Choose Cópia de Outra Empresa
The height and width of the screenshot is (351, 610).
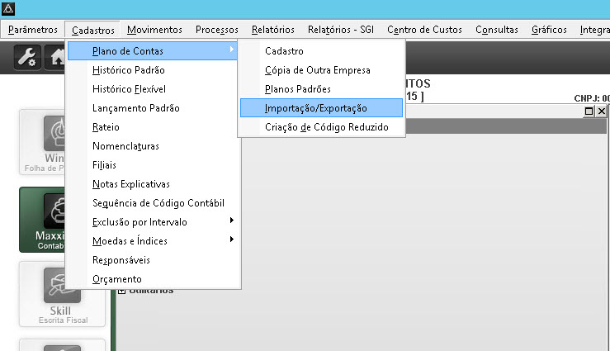click(x=317, y=70)
